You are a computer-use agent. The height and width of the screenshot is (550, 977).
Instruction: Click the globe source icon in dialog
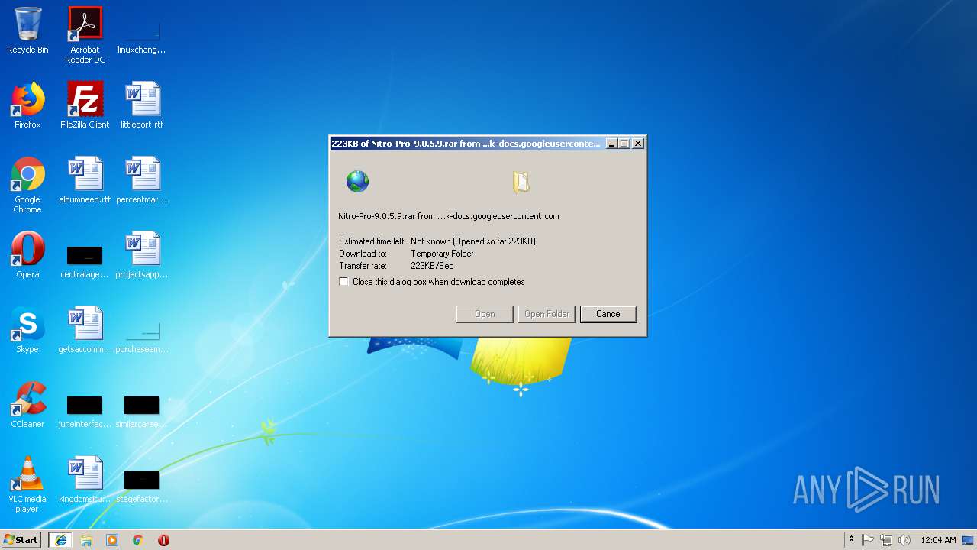(x=357, y=182)
